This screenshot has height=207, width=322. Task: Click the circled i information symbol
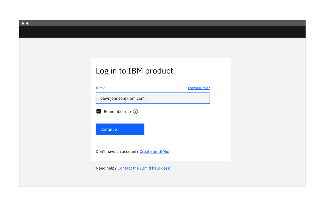[x=135, y=111]
